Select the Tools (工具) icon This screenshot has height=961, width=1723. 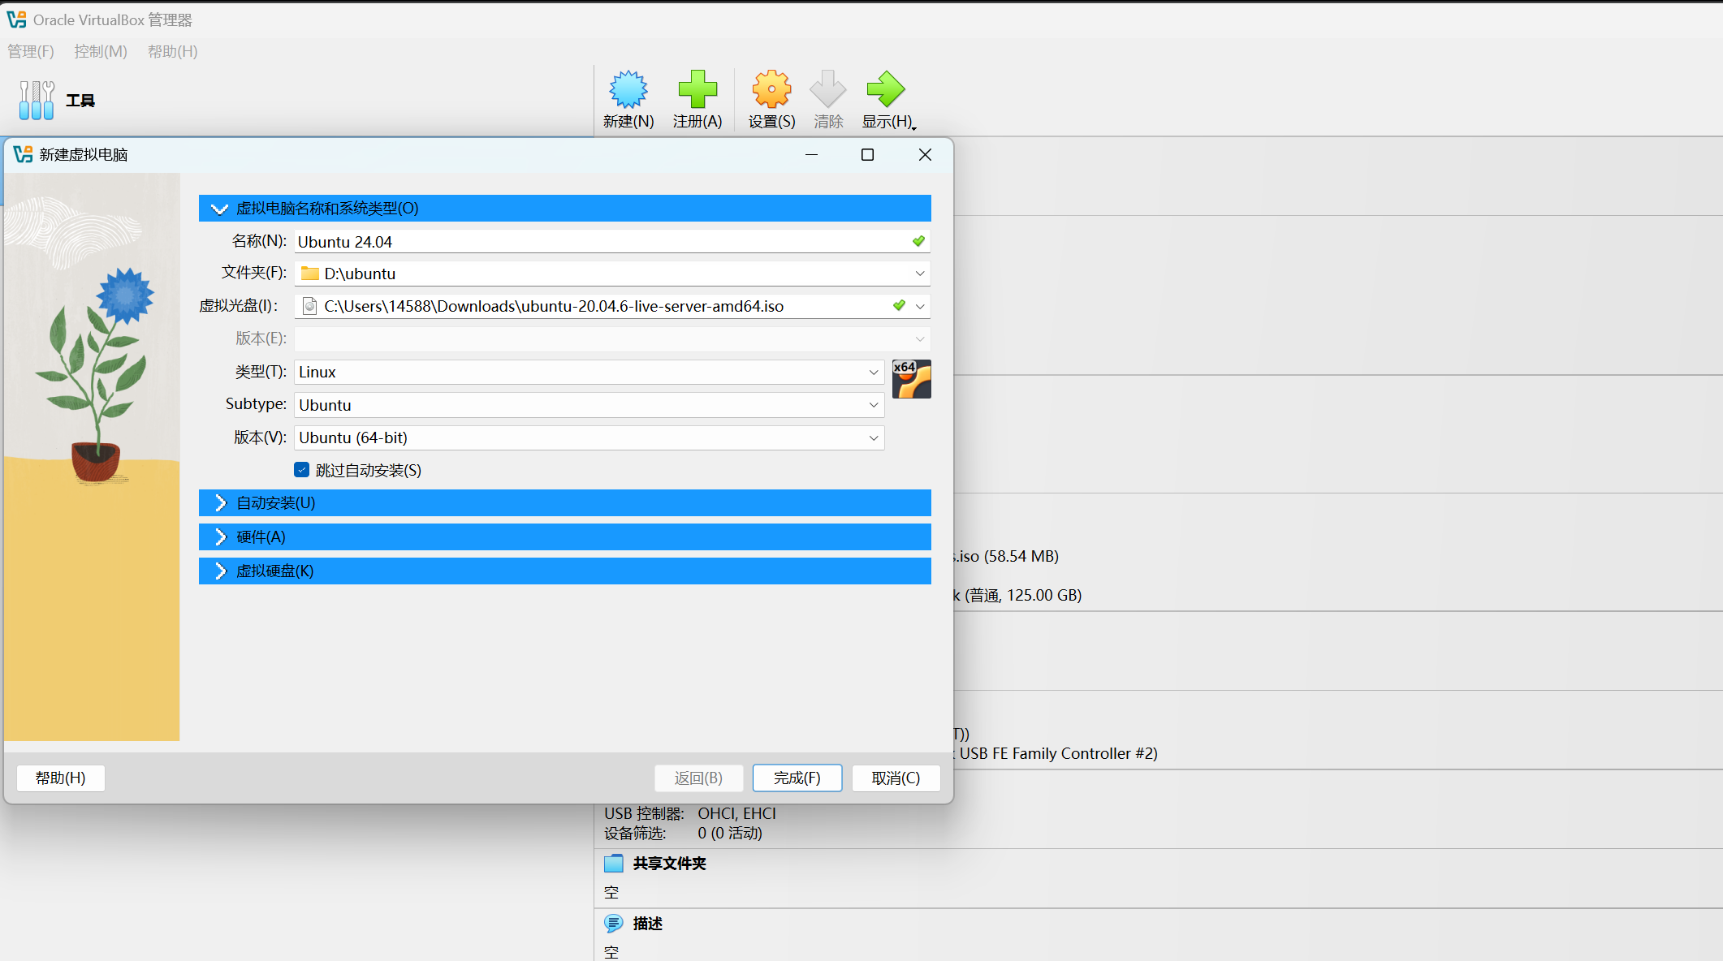pos(37,100)
